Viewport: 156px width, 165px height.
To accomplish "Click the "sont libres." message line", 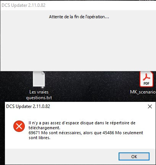I will 40,138.
